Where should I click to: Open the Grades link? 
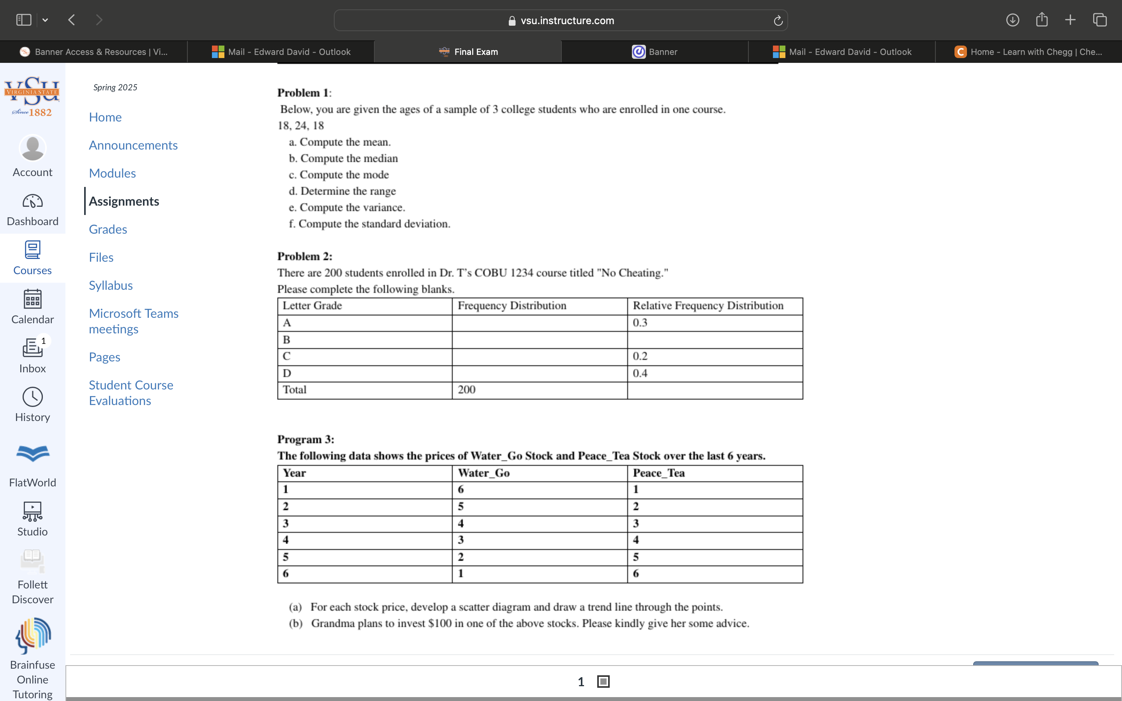point(108,229)
